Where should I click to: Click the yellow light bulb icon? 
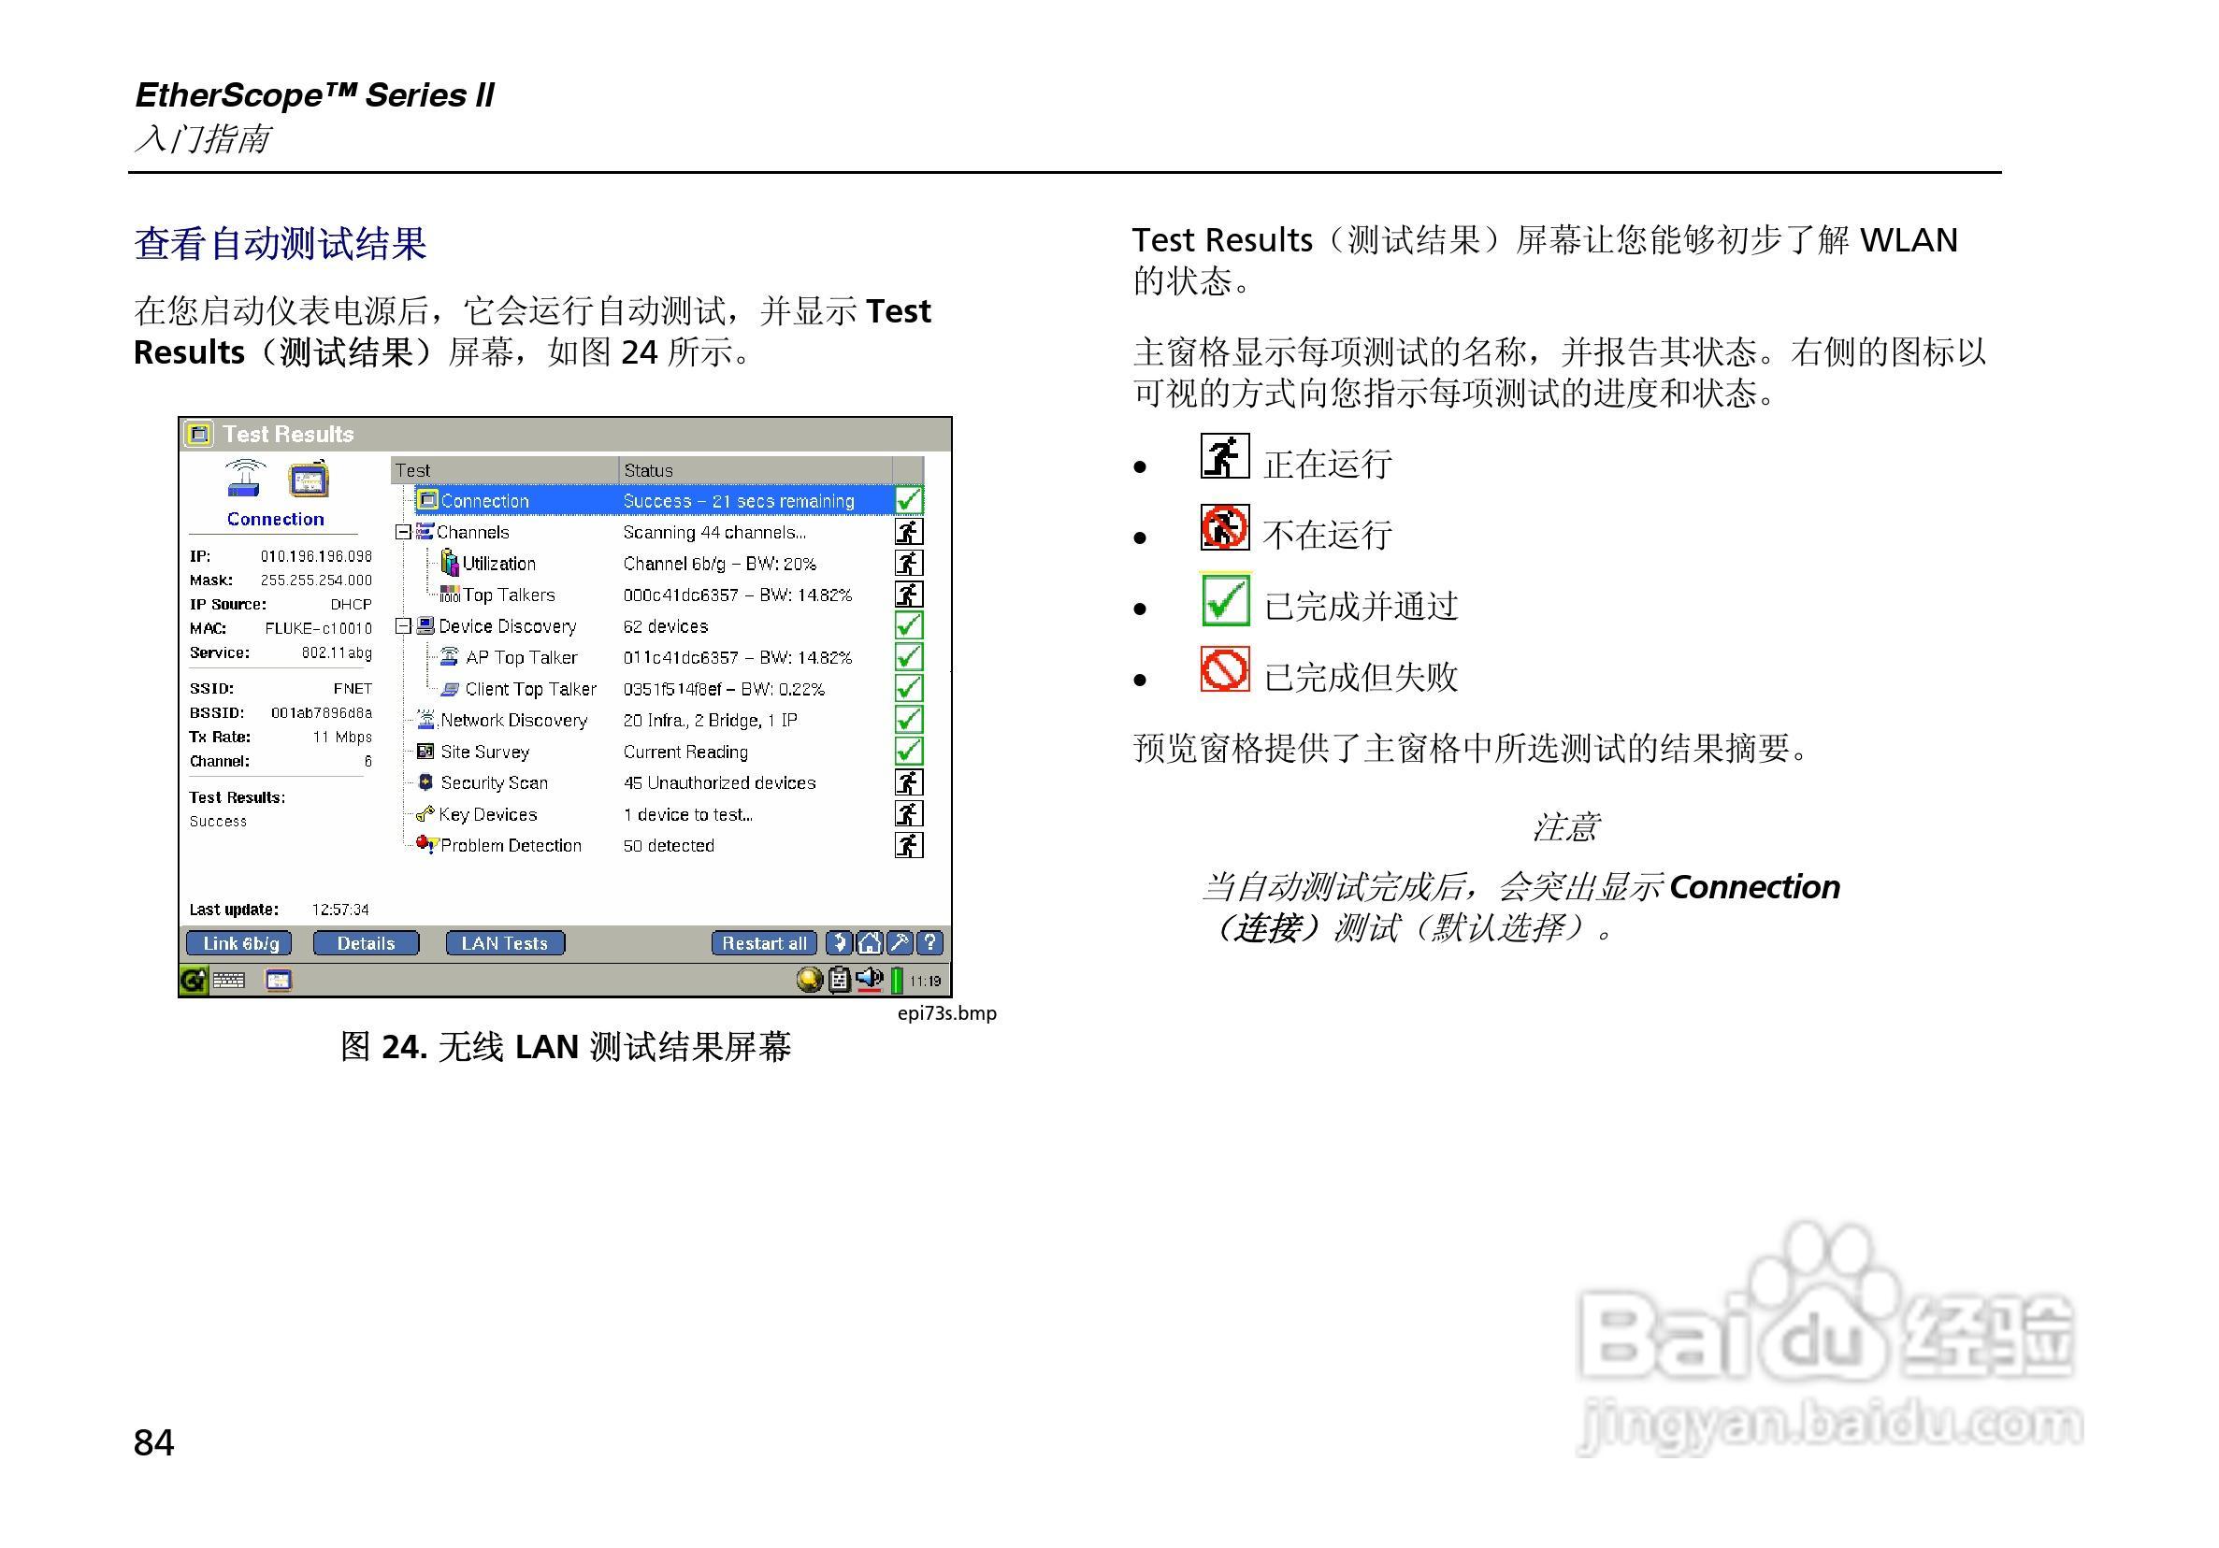(x=810, y=980)
